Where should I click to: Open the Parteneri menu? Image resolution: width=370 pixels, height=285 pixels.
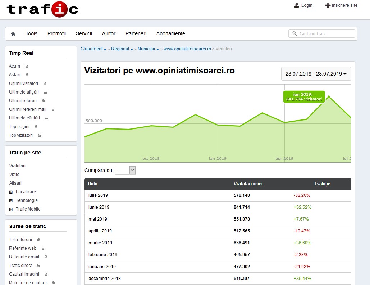point(136,33)
